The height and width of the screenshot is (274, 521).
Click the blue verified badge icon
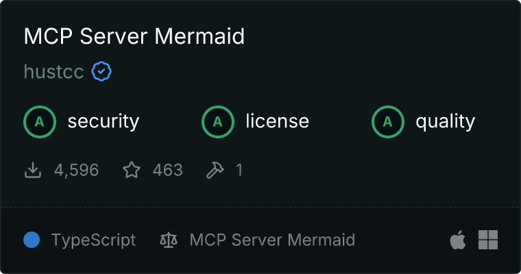click(101, 71)
